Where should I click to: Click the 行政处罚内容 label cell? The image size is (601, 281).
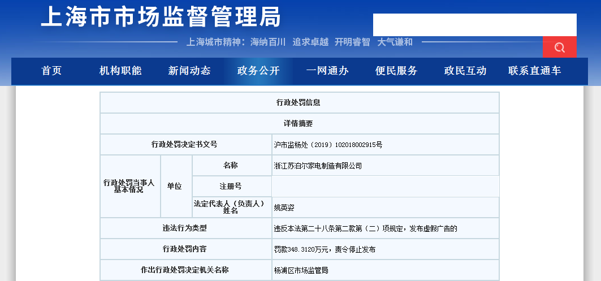point(186,249)
